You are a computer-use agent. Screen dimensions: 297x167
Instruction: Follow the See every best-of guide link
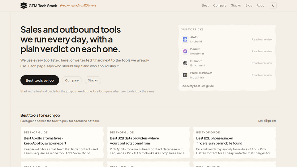197,86
